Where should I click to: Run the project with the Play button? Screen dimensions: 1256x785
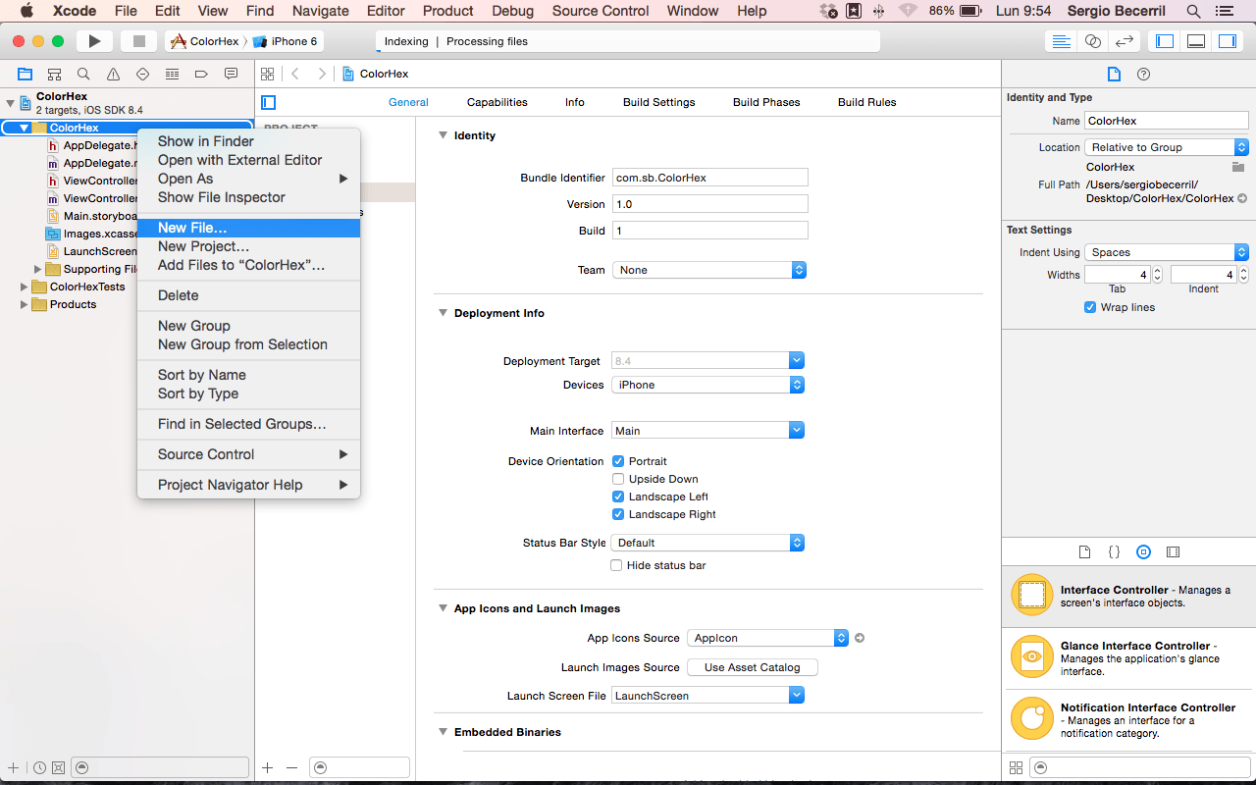tap(94, 41)
